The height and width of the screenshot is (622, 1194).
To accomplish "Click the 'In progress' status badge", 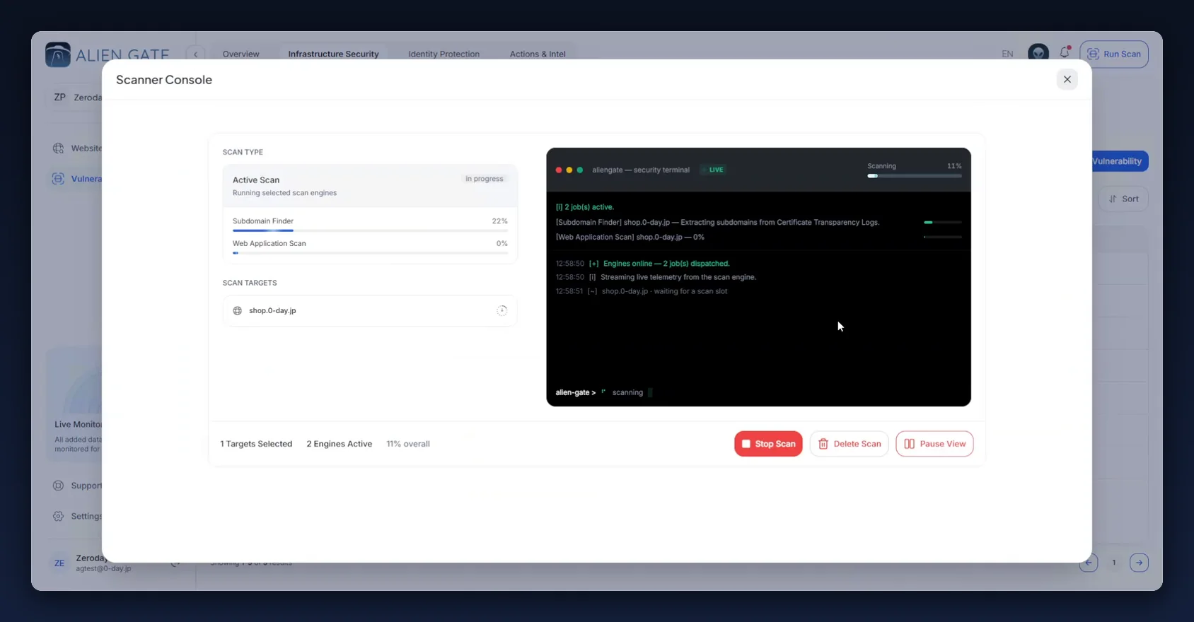I will point(485,179).
